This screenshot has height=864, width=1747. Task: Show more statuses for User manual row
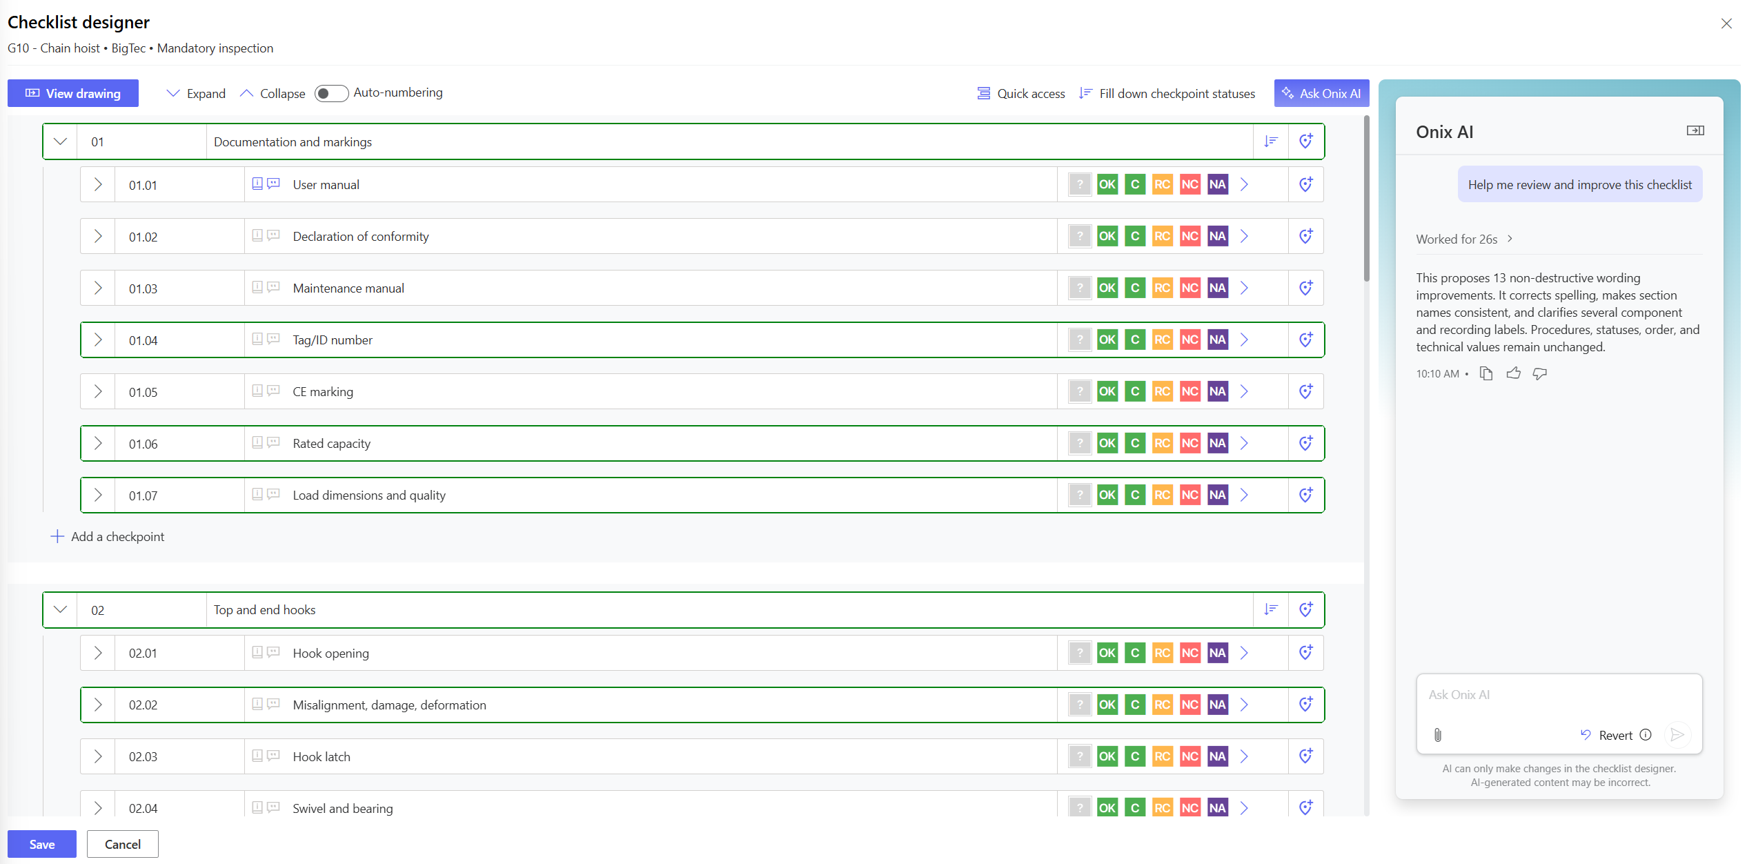(x=1245, y=184)
